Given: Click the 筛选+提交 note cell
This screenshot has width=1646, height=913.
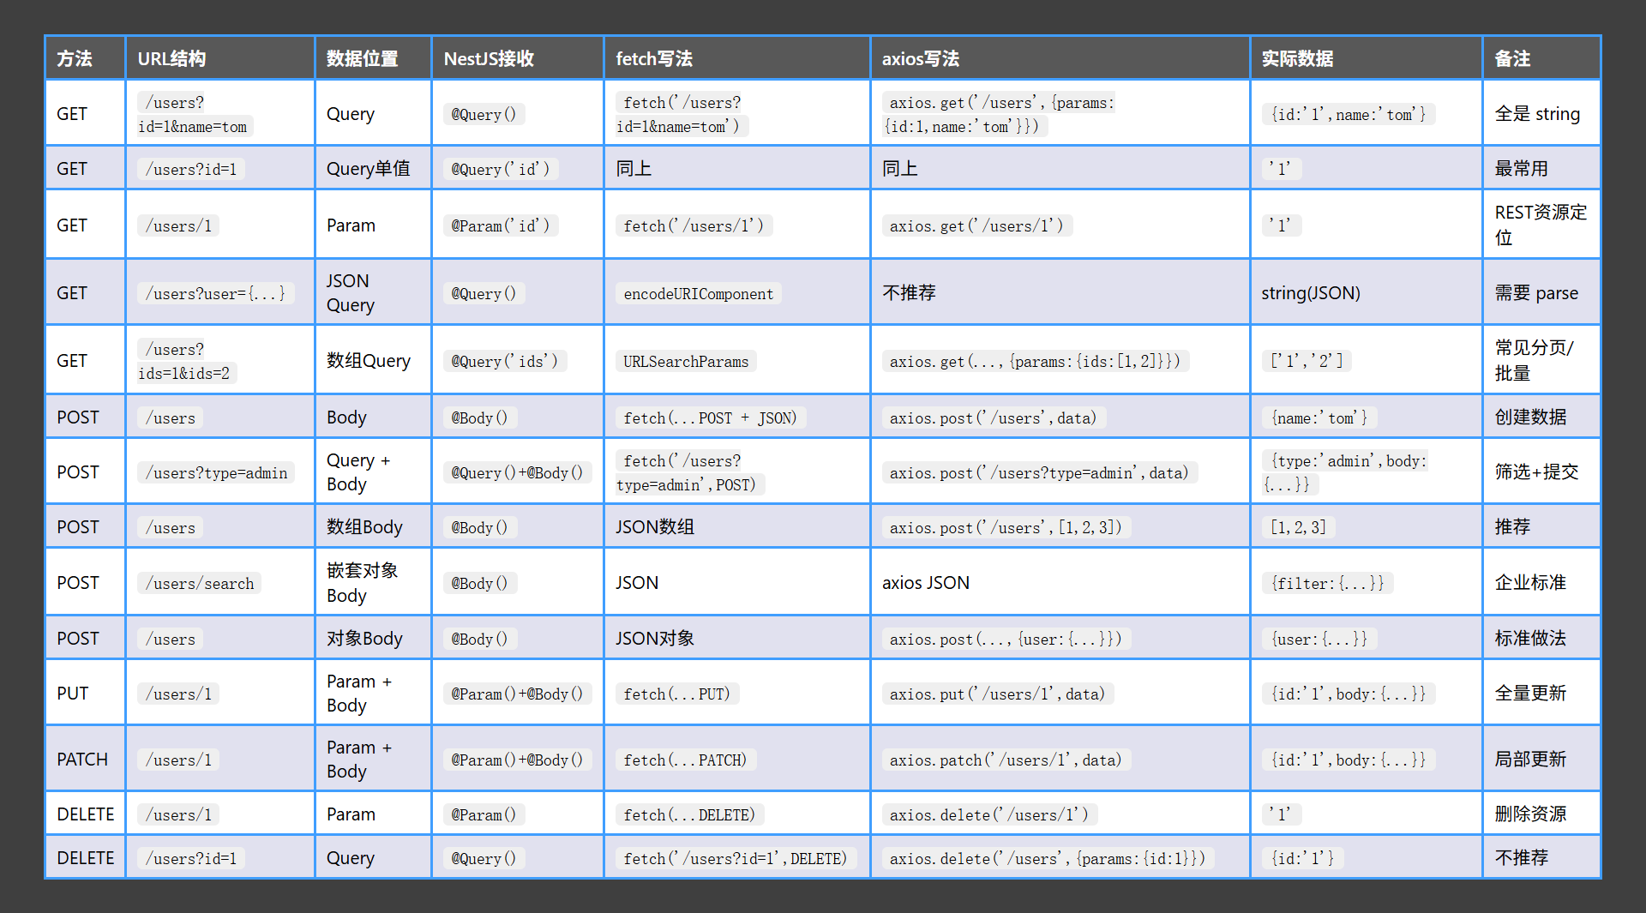Looking at the screenshot, I should point(1541,472).
